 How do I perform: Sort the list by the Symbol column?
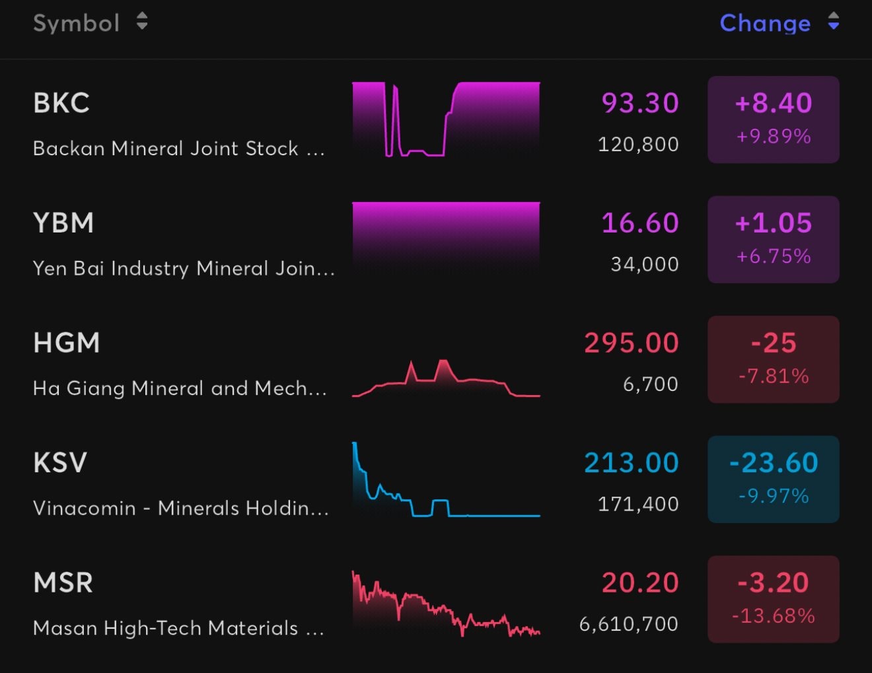(76, 23)
